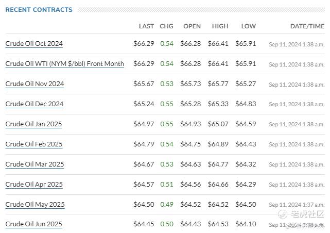Screen dimensions: 330x233
Task: Click the 0.49 change value for May 2025
Action: [167, 205]
